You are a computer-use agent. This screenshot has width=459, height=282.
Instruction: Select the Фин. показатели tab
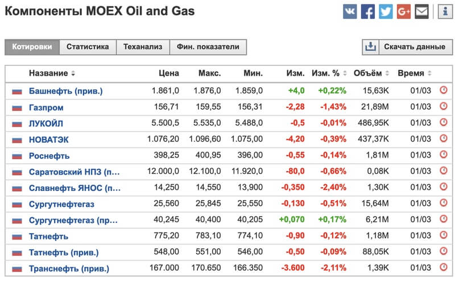(x=208, y=47)
